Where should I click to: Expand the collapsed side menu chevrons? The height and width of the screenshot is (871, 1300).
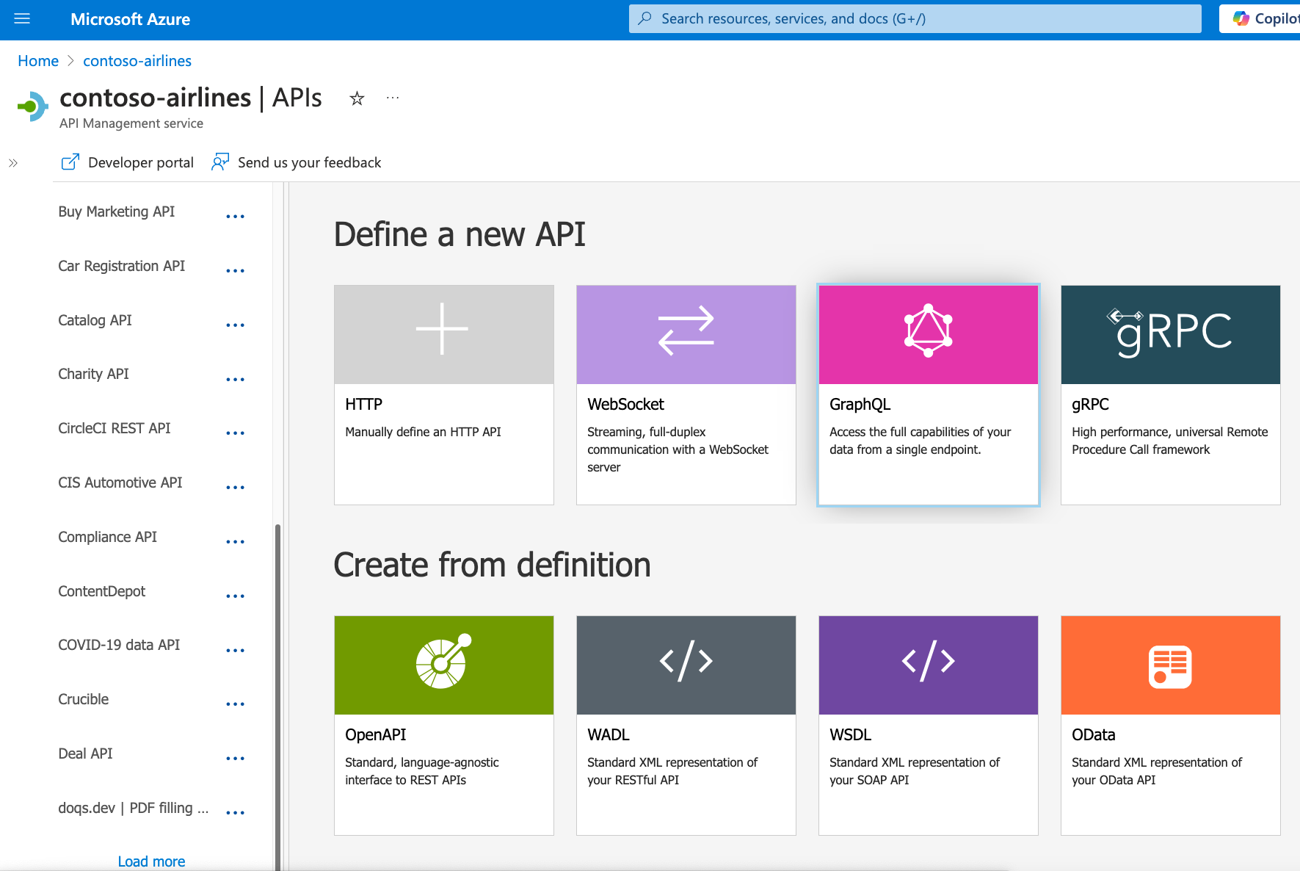pos(13,163)
